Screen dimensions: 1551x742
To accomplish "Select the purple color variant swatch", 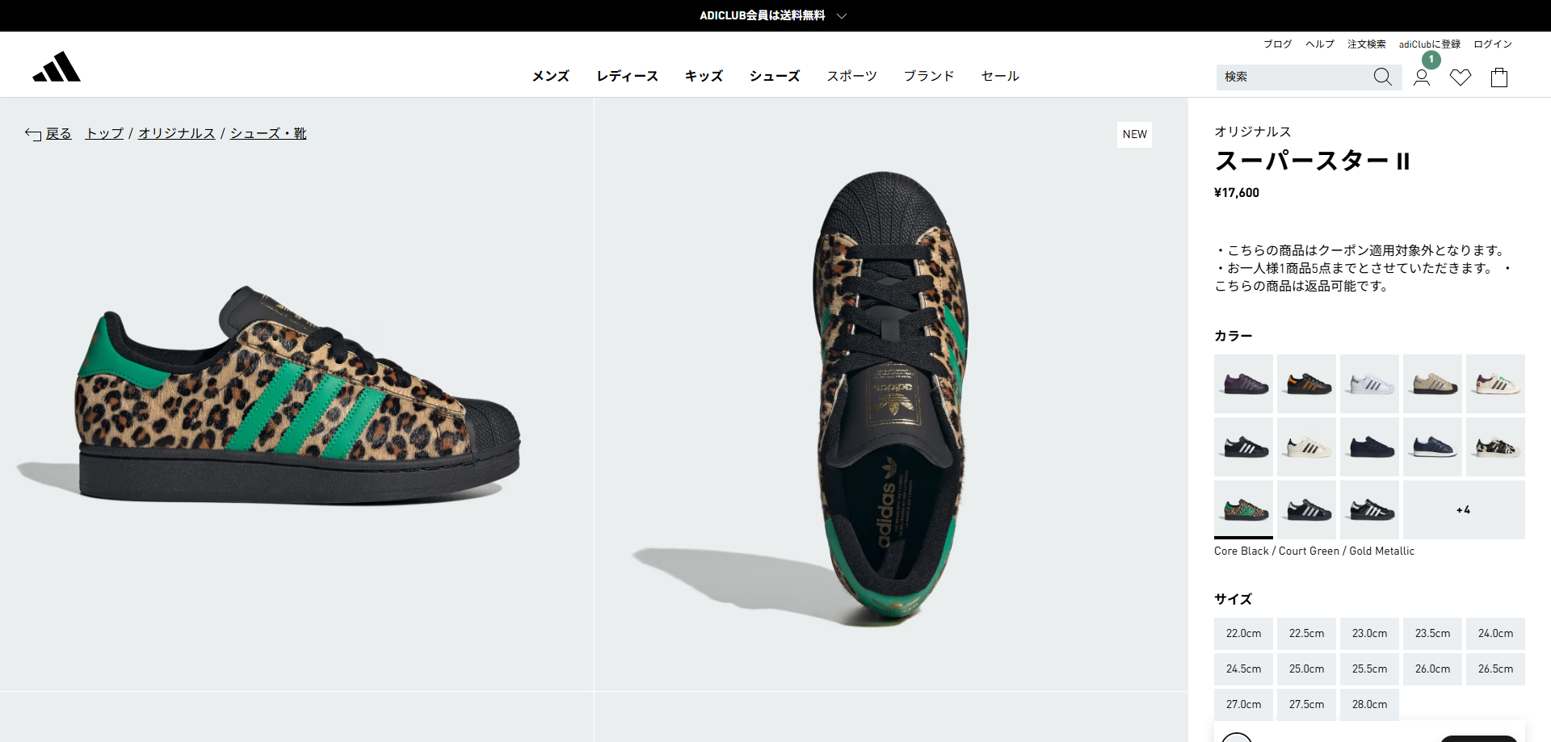I will click(1243, 384).
